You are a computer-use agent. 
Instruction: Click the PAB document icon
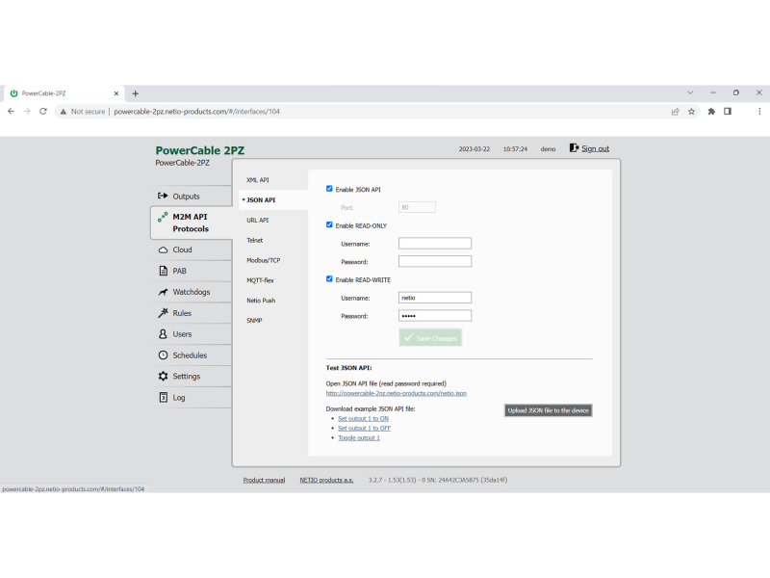163,271
